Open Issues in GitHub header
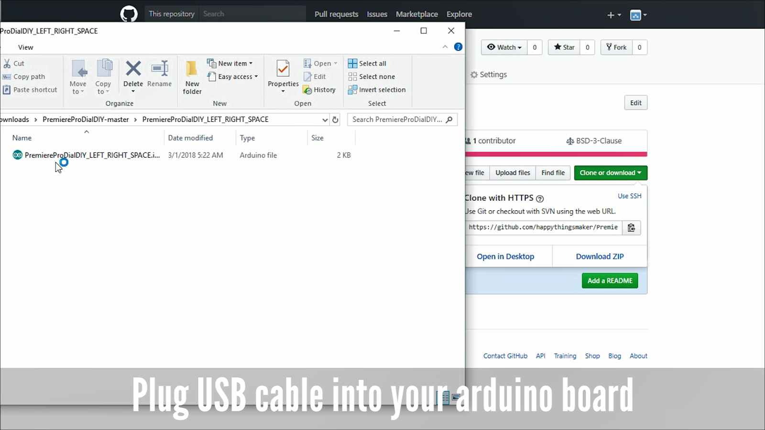 377,14
